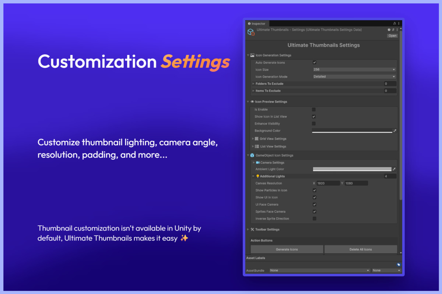
Task: Click the Generate Icons button
Action: [x=287, y=249]
